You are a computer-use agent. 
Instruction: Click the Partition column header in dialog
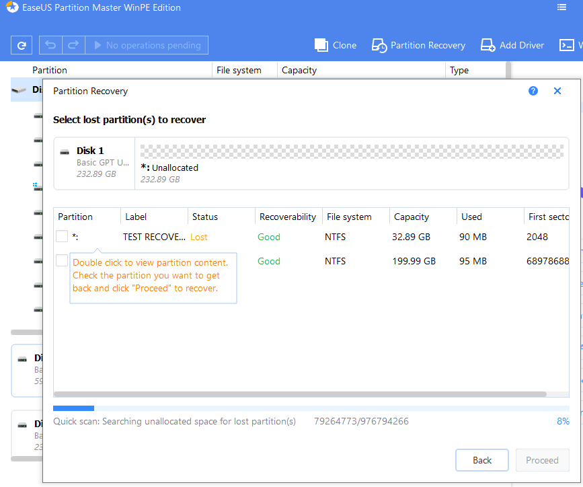pos(87,217)
